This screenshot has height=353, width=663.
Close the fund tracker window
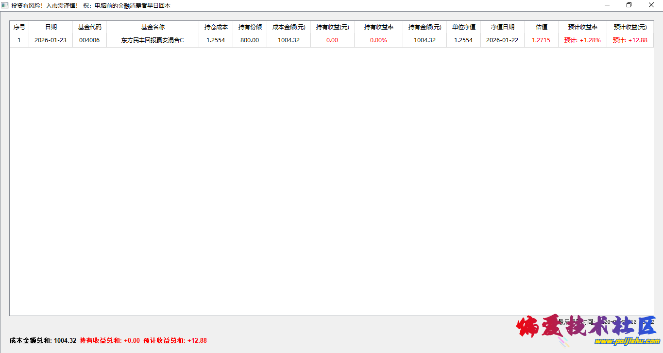[x=651, y=5]
